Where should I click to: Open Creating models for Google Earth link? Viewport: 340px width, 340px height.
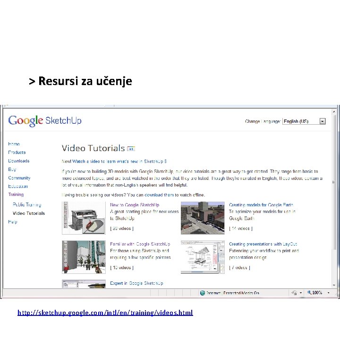tap(261, 205)
